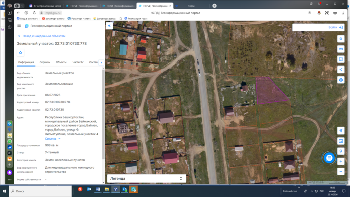
Task: Switch input language РУС on taskbar
Action: (322, 191)
